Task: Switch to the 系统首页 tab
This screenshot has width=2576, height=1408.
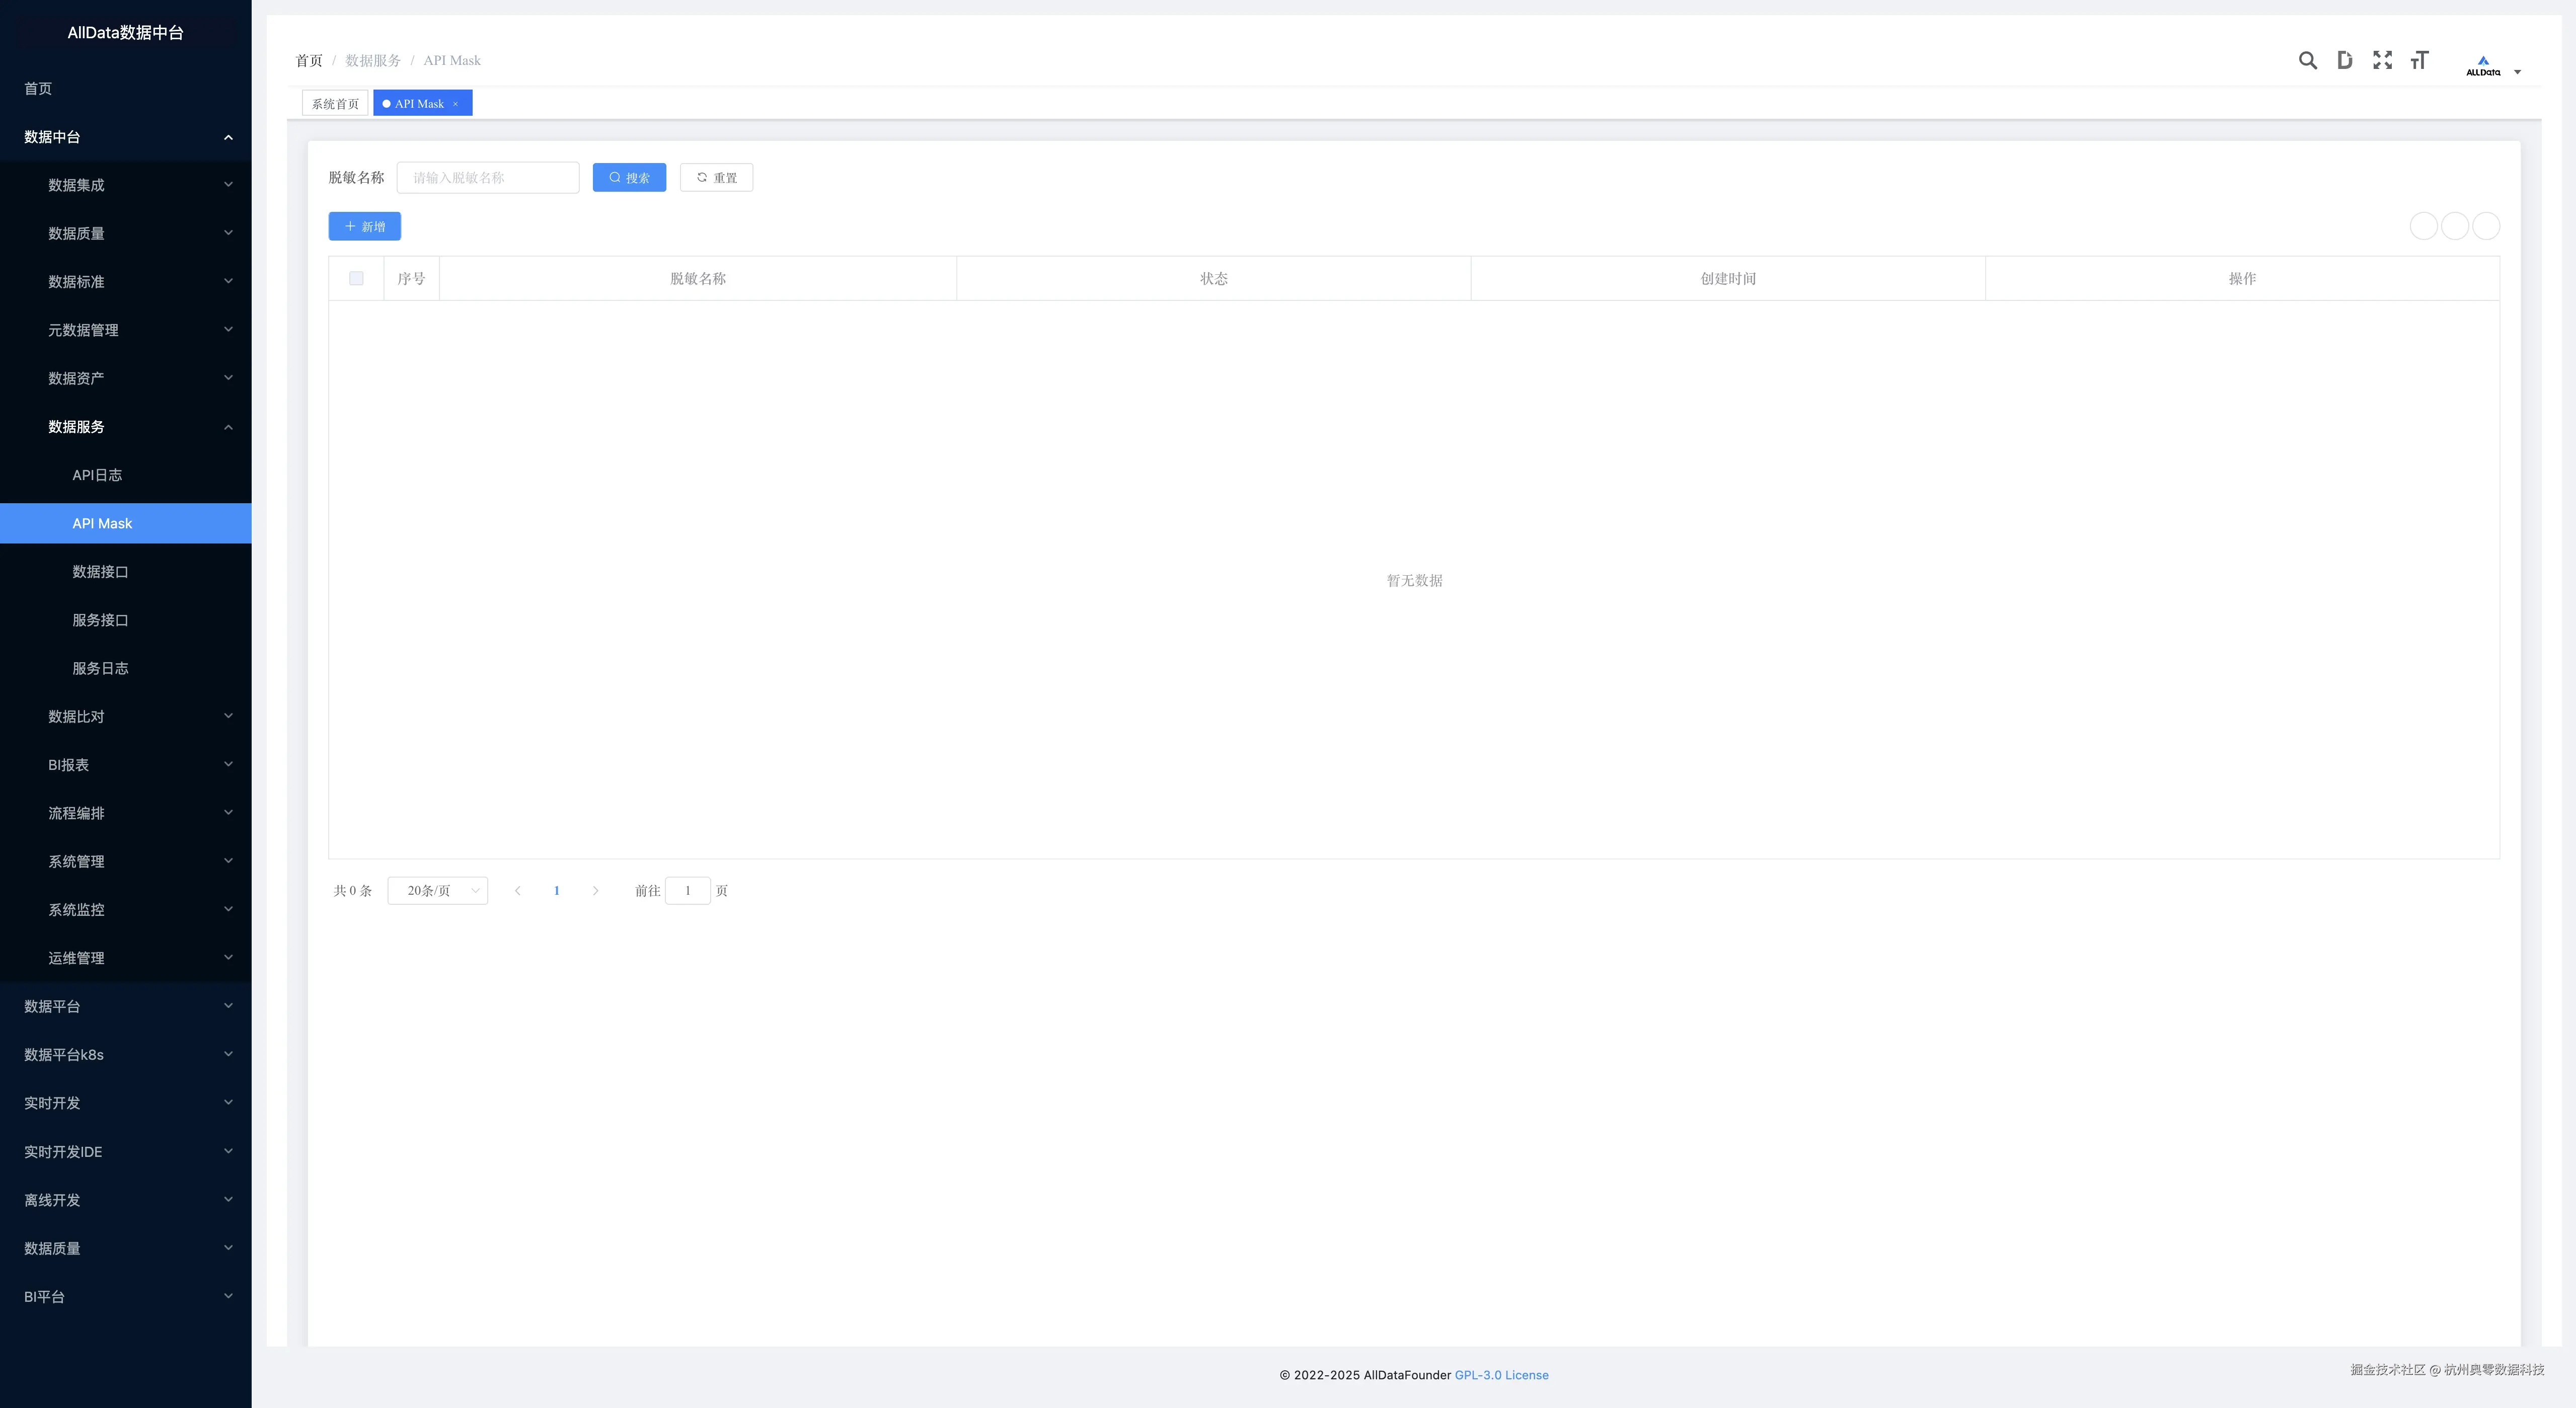Action: pos(335,104)
